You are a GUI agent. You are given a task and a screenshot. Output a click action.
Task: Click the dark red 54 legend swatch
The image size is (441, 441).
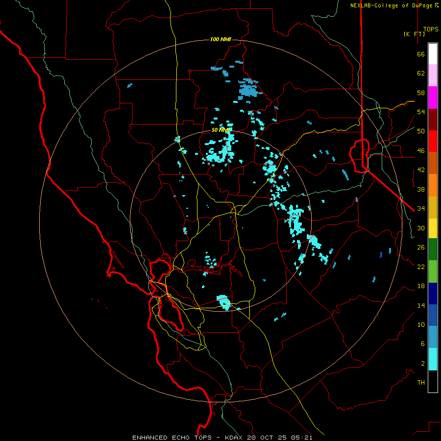coord(433,120)
